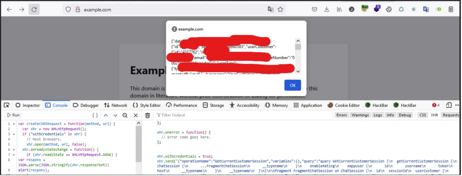Open tracking protection shield in address bar

click(x=68, y=10)
